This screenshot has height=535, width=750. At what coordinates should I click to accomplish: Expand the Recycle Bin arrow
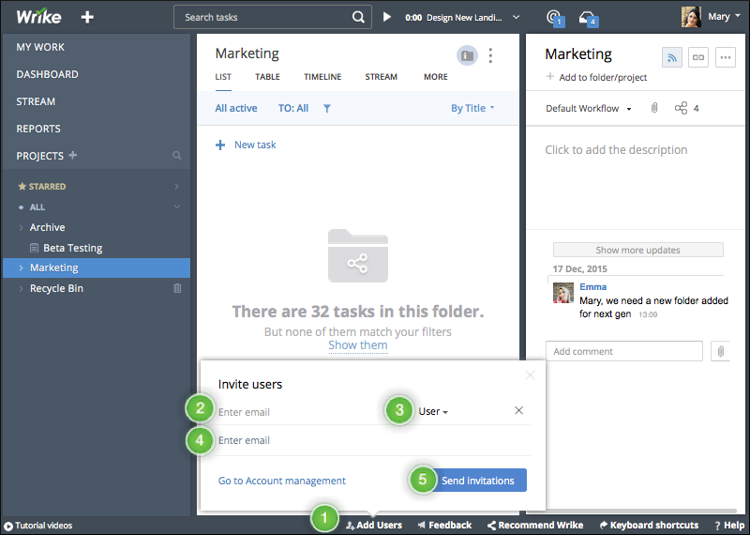pos(21,288)
